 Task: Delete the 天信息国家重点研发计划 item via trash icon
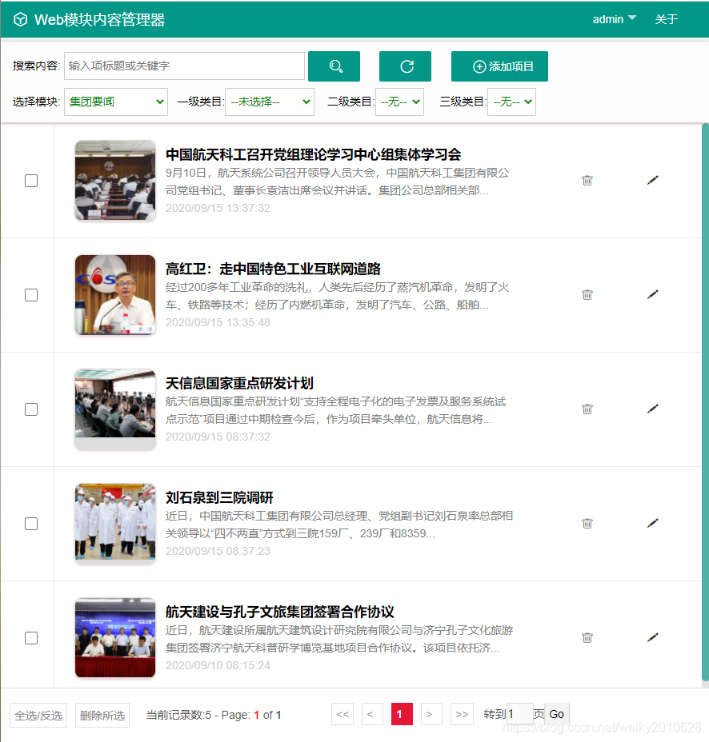(x=587, y=409)
